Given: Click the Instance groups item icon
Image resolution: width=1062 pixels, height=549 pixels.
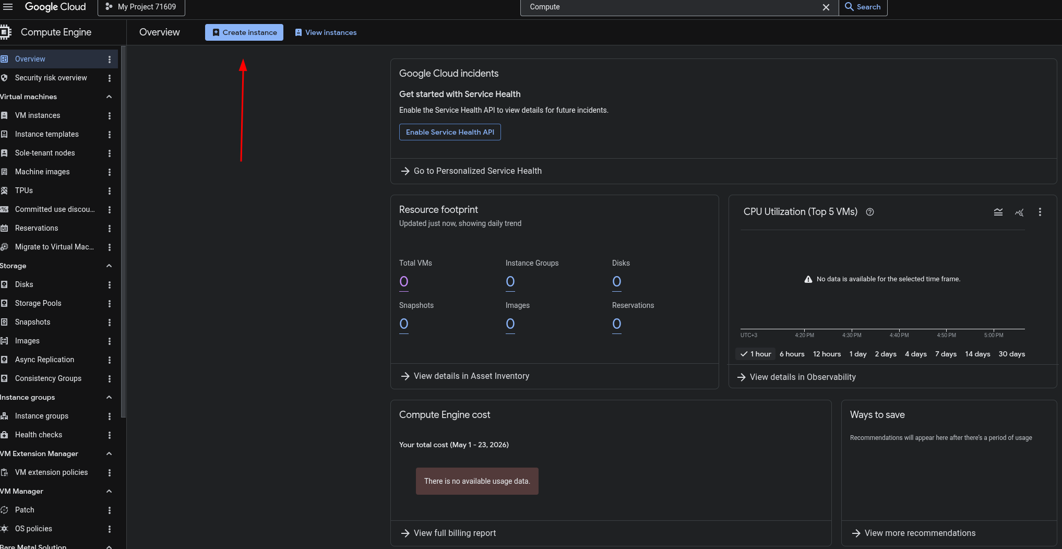Looking at the screenshot, I should pyautogui.click(x=4, y=416).
